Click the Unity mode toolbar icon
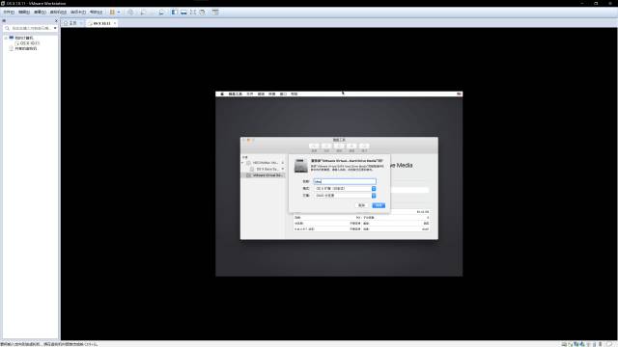Image resolution: width=618 pixels, height=347 pixels. 202,13
